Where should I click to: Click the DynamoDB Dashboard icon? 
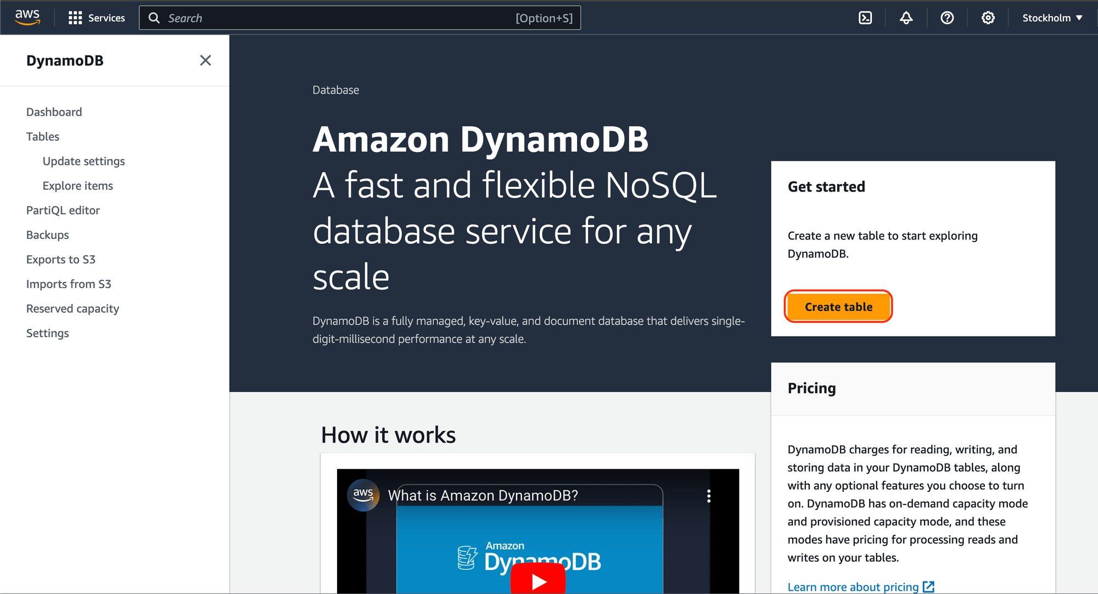pos(53,111)
